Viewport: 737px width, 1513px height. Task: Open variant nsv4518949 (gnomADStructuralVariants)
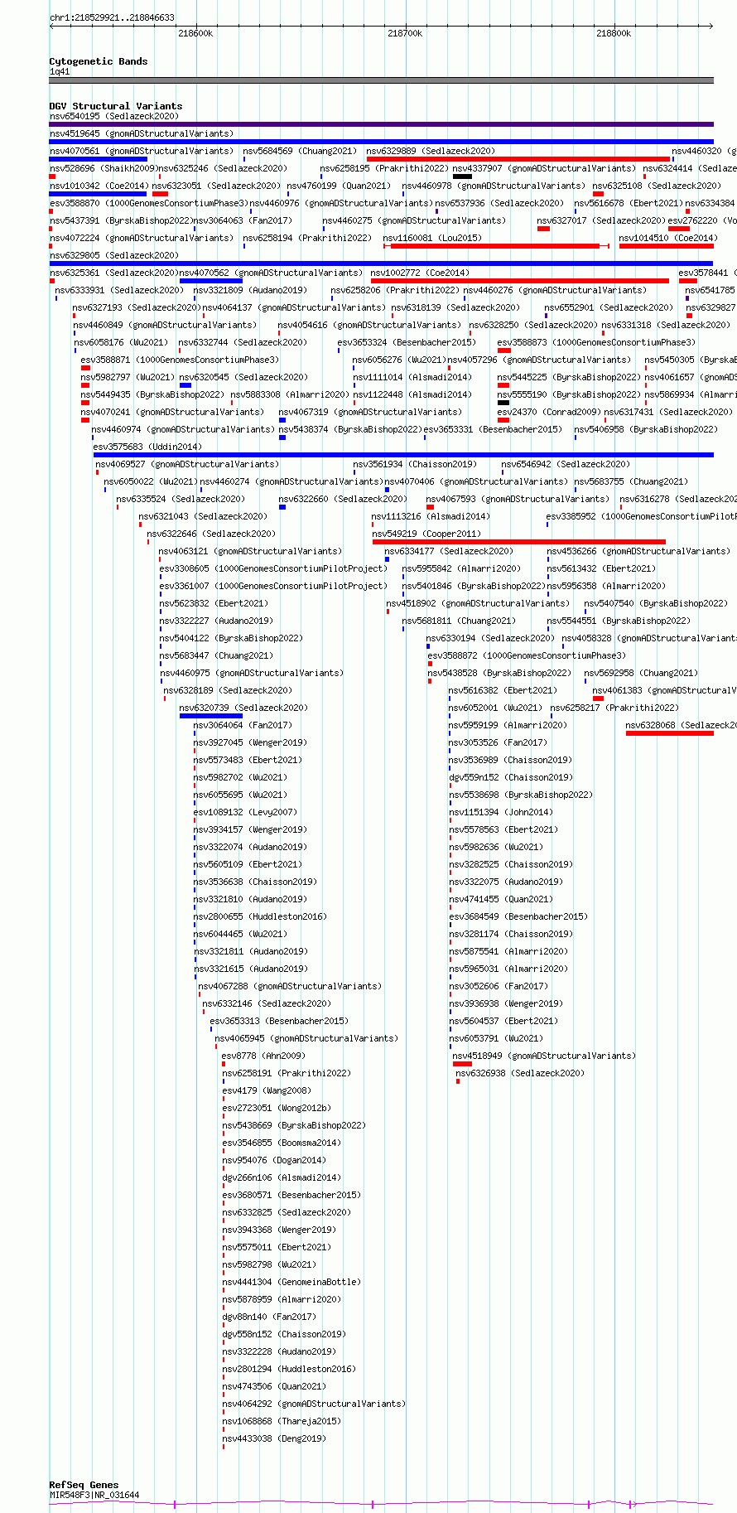tap(544, 1056)
